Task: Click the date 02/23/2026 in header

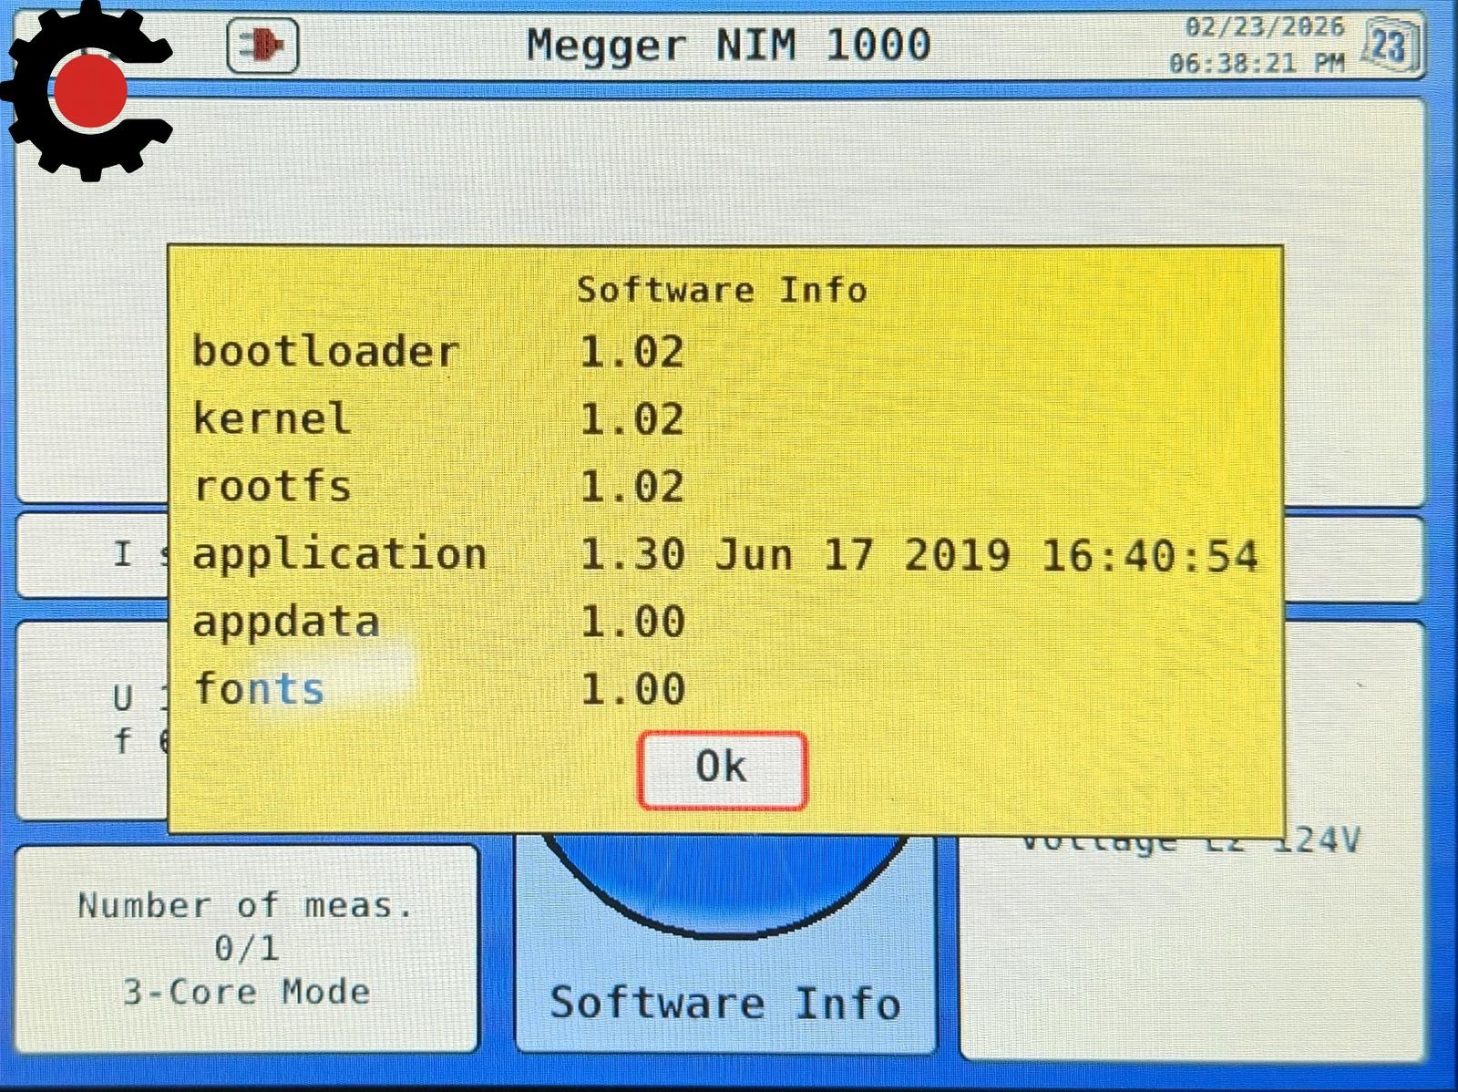Action: pos(1264,26)
